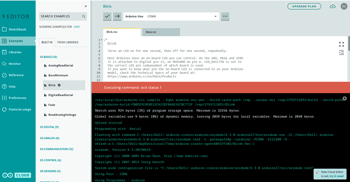This screenshot has height=182, width=350.
Task: Open Help in the sidebar
Action: click(18, 86)
